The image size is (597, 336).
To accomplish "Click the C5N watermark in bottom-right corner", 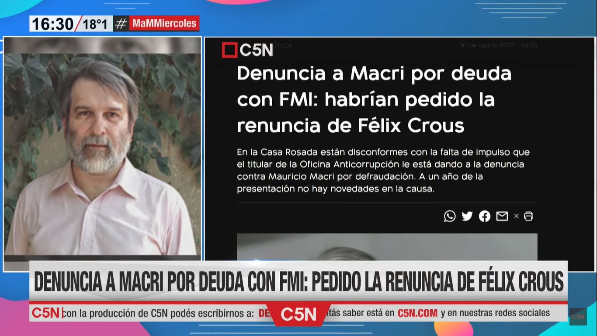I will click(x=578, y=317).
